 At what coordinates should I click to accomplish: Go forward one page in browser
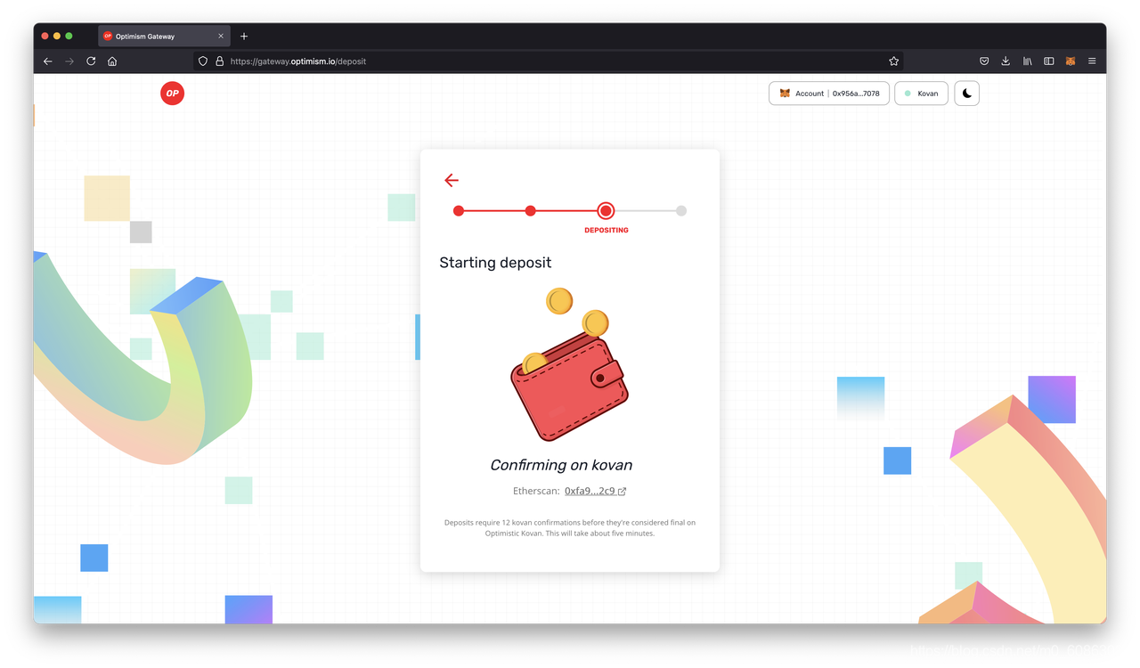tap(69, 61)
